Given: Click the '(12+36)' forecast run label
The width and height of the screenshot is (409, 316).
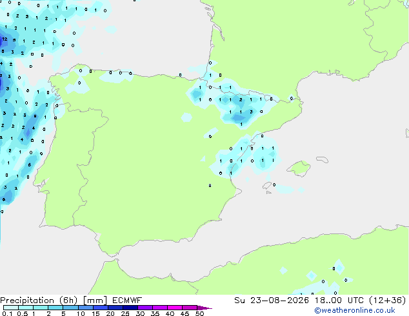Looking at the screenshot, I should [x=387, y=301].
